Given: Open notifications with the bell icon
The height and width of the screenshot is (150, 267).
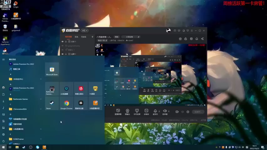Looking at the screenshot, I should pyautogui.click(x=197, y=39).
